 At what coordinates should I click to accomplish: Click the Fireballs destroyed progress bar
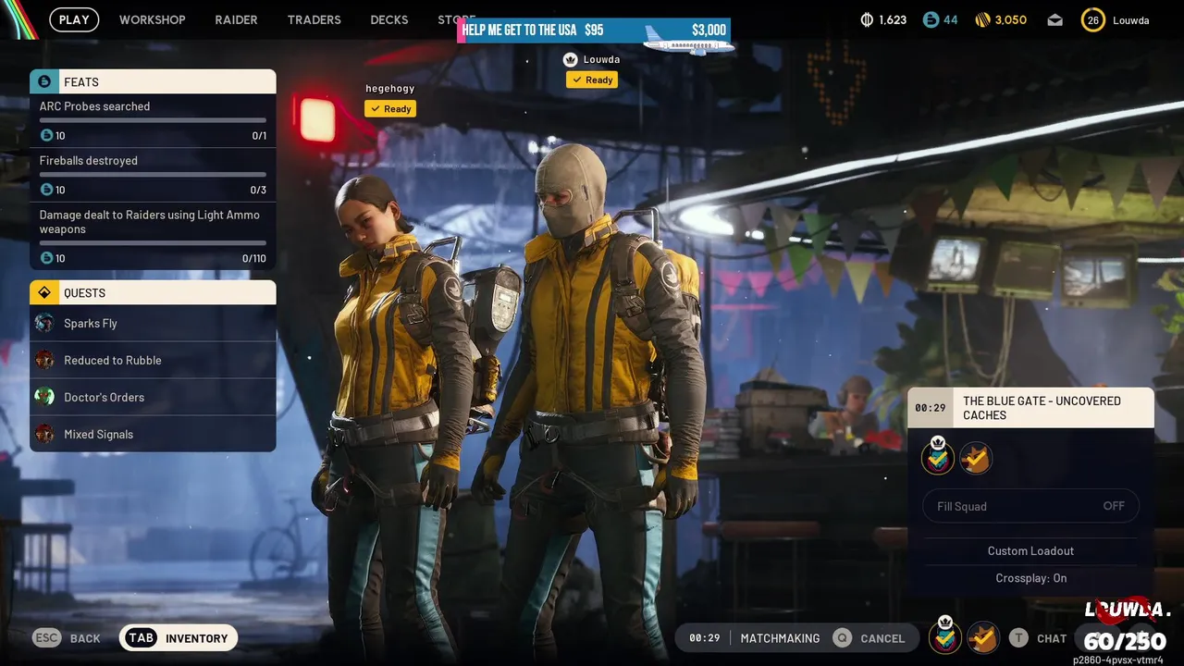[153, 175]
